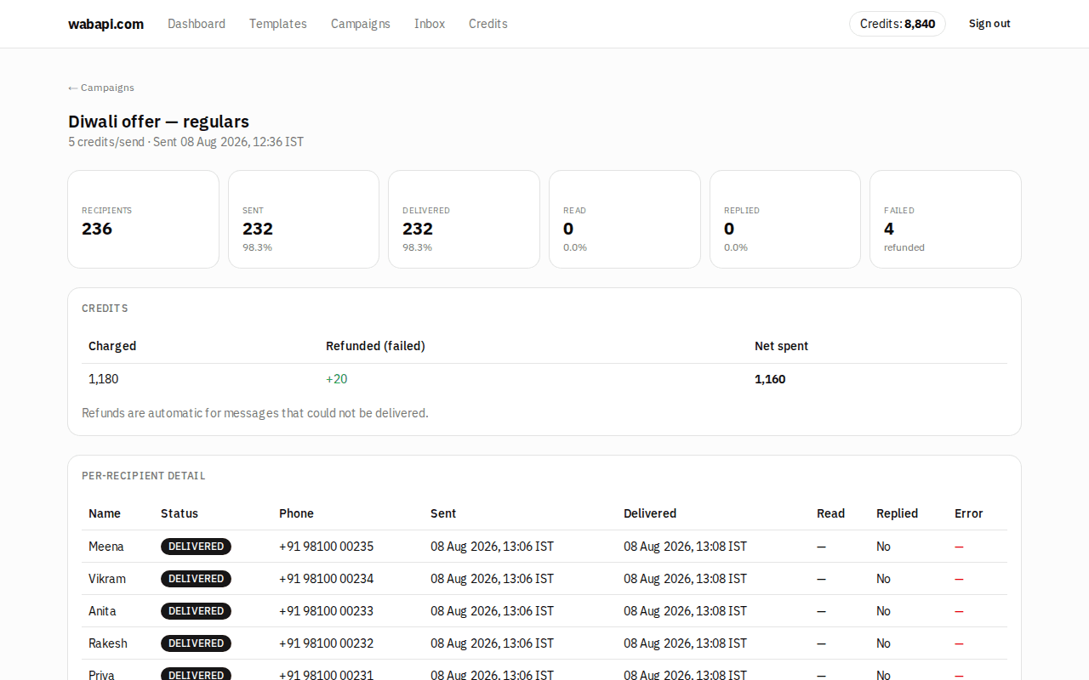This screenshot has width=1089, height=680.
Task: Click the Sent column header in recipient table
Action: [x=443, y=513]
